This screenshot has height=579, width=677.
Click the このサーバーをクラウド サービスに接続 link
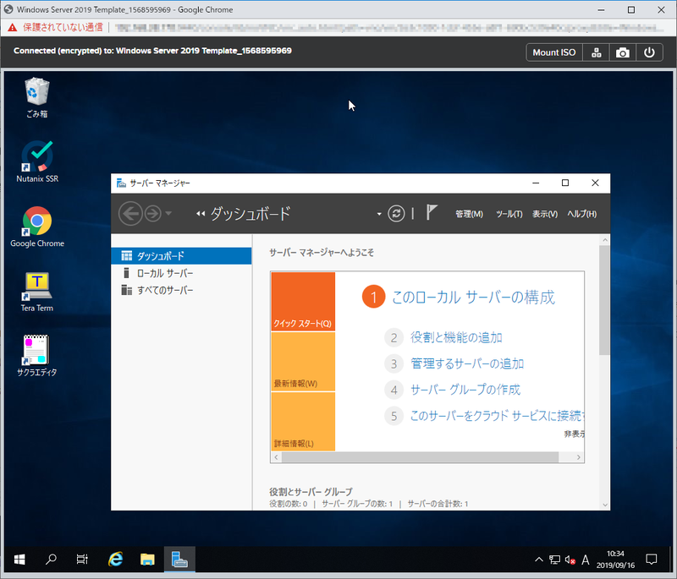point(497,416)
